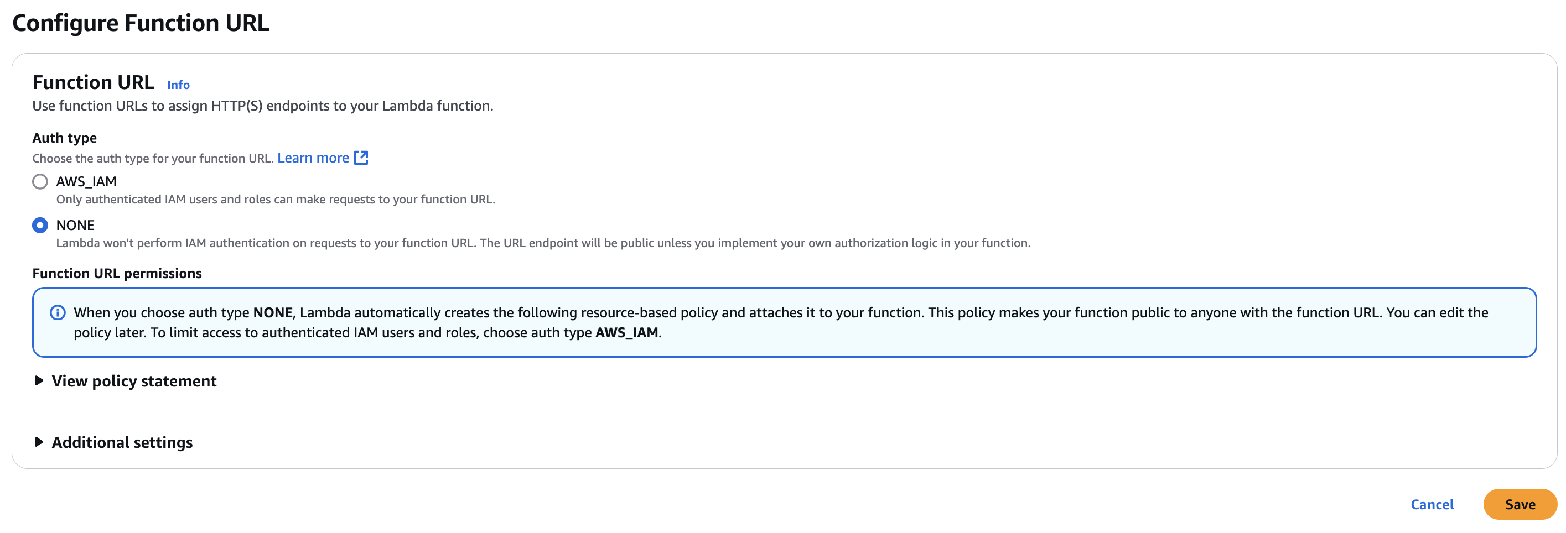Click the View policy statement heading text

tap(134, 381)
